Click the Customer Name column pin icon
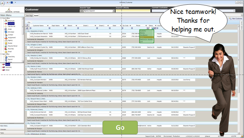The image size is (244, 138). (x=48, y=25)
